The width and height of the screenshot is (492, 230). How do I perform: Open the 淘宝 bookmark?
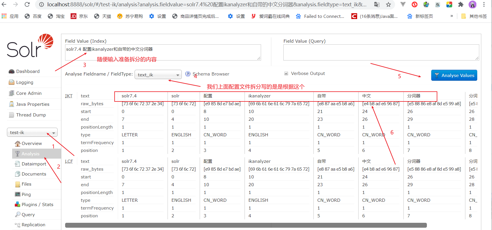[56, 16]
